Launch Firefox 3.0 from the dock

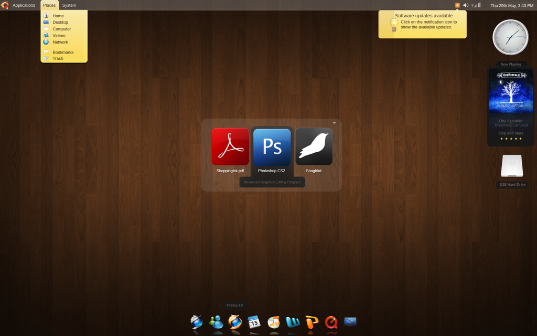click(234, 321)
